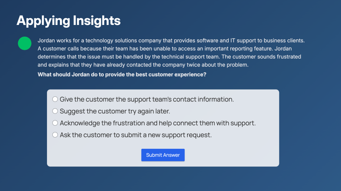Click the line starting "and explains that they have"

[x=143, y=65]
